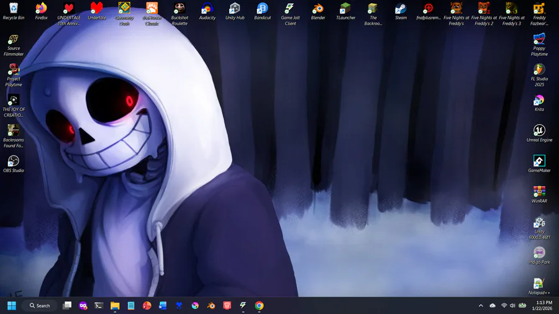Select the theHunter Classic desktop icon
559x314 pixels.
click(152, 14)
